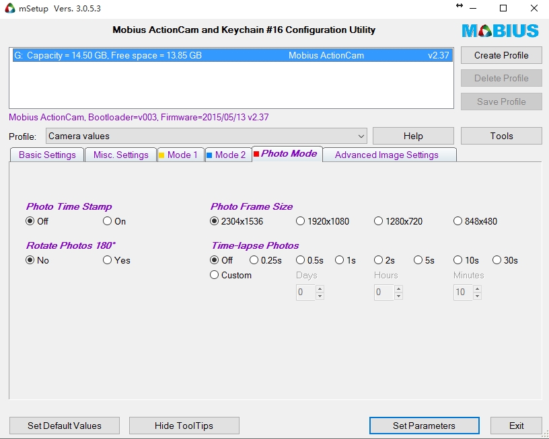Click Hide ToolTips button
The image size is (549, 439).
pyautogui.click(x=184, y=426)
